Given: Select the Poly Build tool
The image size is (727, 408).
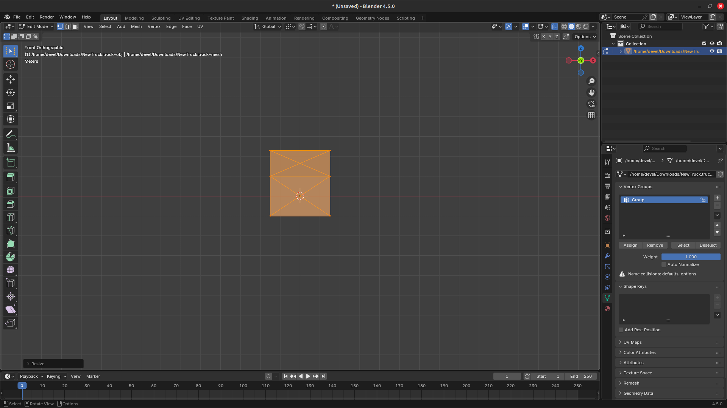Looking at the screenshot, I should pyautogui.click(x=11, y=244).
